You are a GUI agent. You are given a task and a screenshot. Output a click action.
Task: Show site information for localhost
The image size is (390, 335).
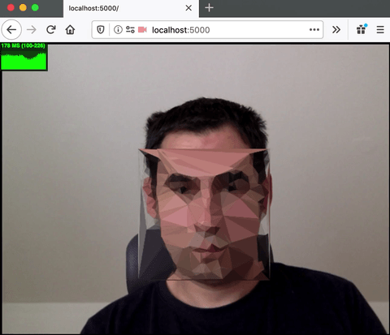(x=118, y=30)
